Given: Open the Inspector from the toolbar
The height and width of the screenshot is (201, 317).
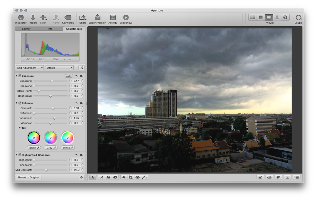Looking at the screenshot, I should point(21,19).
